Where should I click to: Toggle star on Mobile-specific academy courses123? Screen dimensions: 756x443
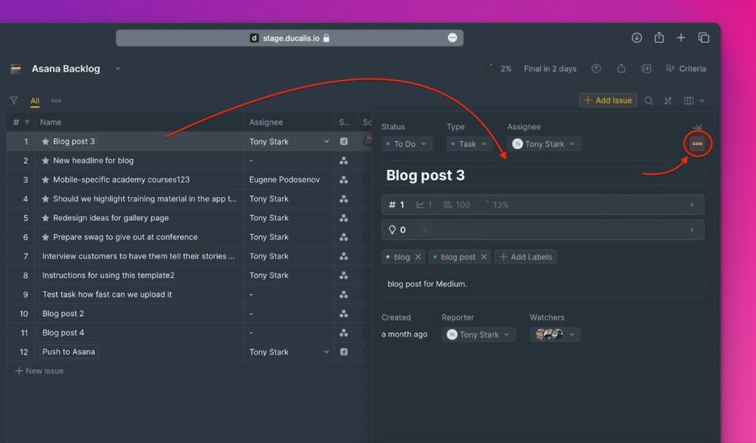[x=45, y=180]
